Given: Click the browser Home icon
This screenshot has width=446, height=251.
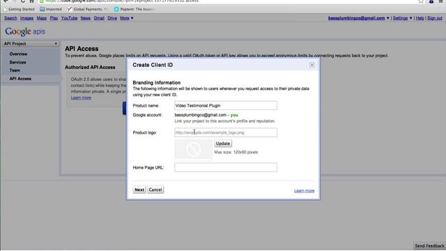Looking at the screenshot, I should (x=32, y=1).
